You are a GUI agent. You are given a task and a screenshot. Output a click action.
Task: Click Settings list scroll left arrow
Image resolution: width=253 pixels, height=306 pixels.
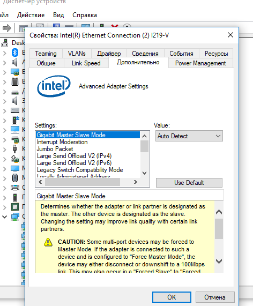[40, 182]
